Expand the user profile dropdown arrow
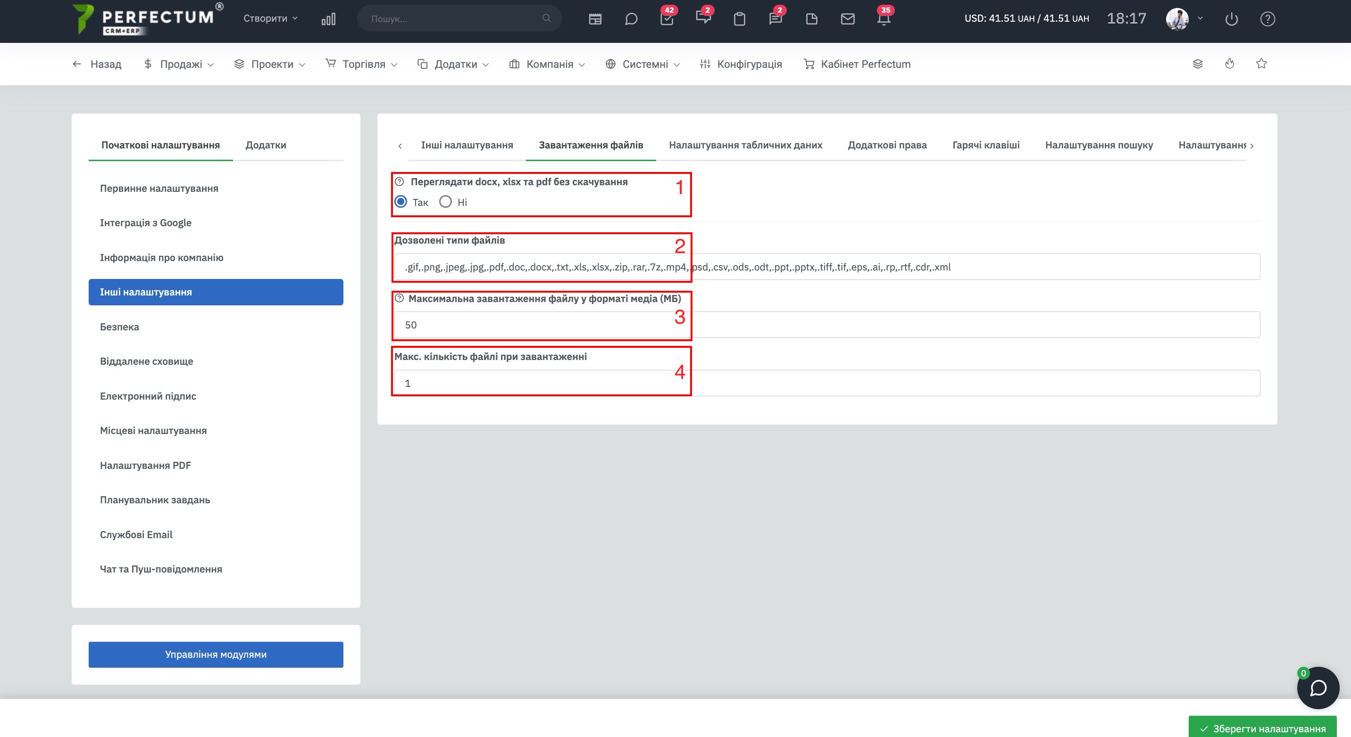This screenshot has height=737, width=1351. pyautogui.click(x=1200, y=18)
